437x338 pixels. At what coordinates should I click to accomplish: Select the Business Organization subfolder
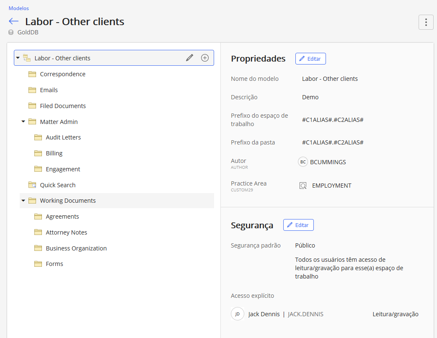[76, 248]
